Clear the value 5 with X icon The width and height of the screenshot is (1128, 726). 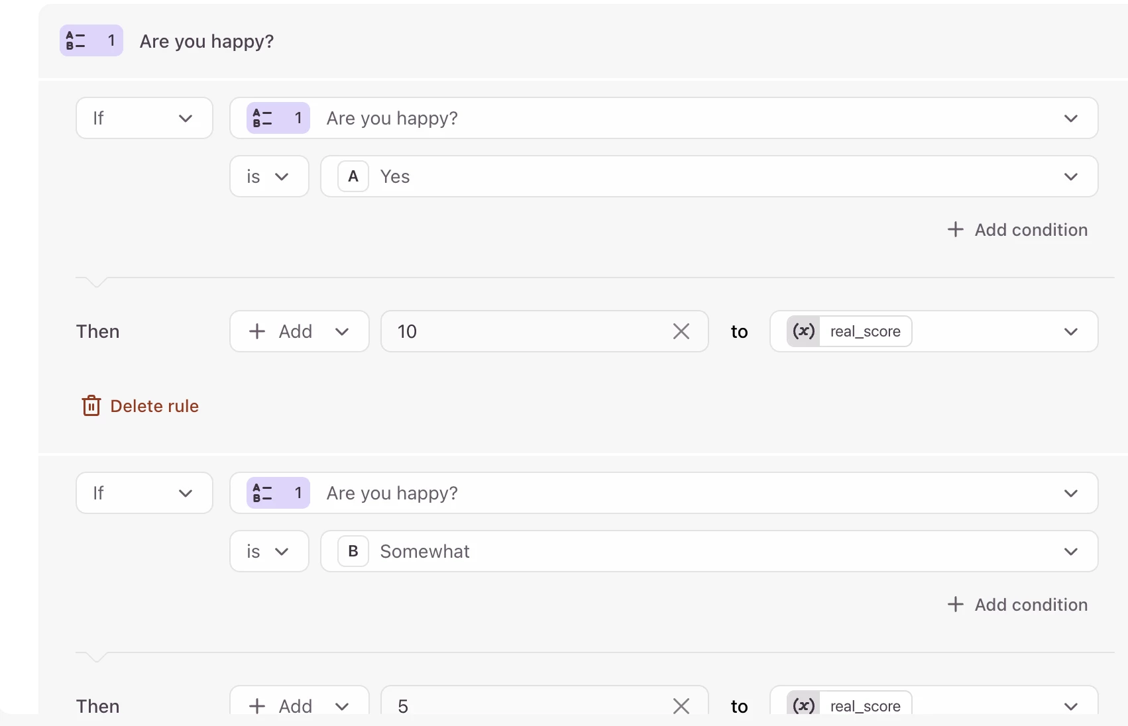[x=681, y=705]
